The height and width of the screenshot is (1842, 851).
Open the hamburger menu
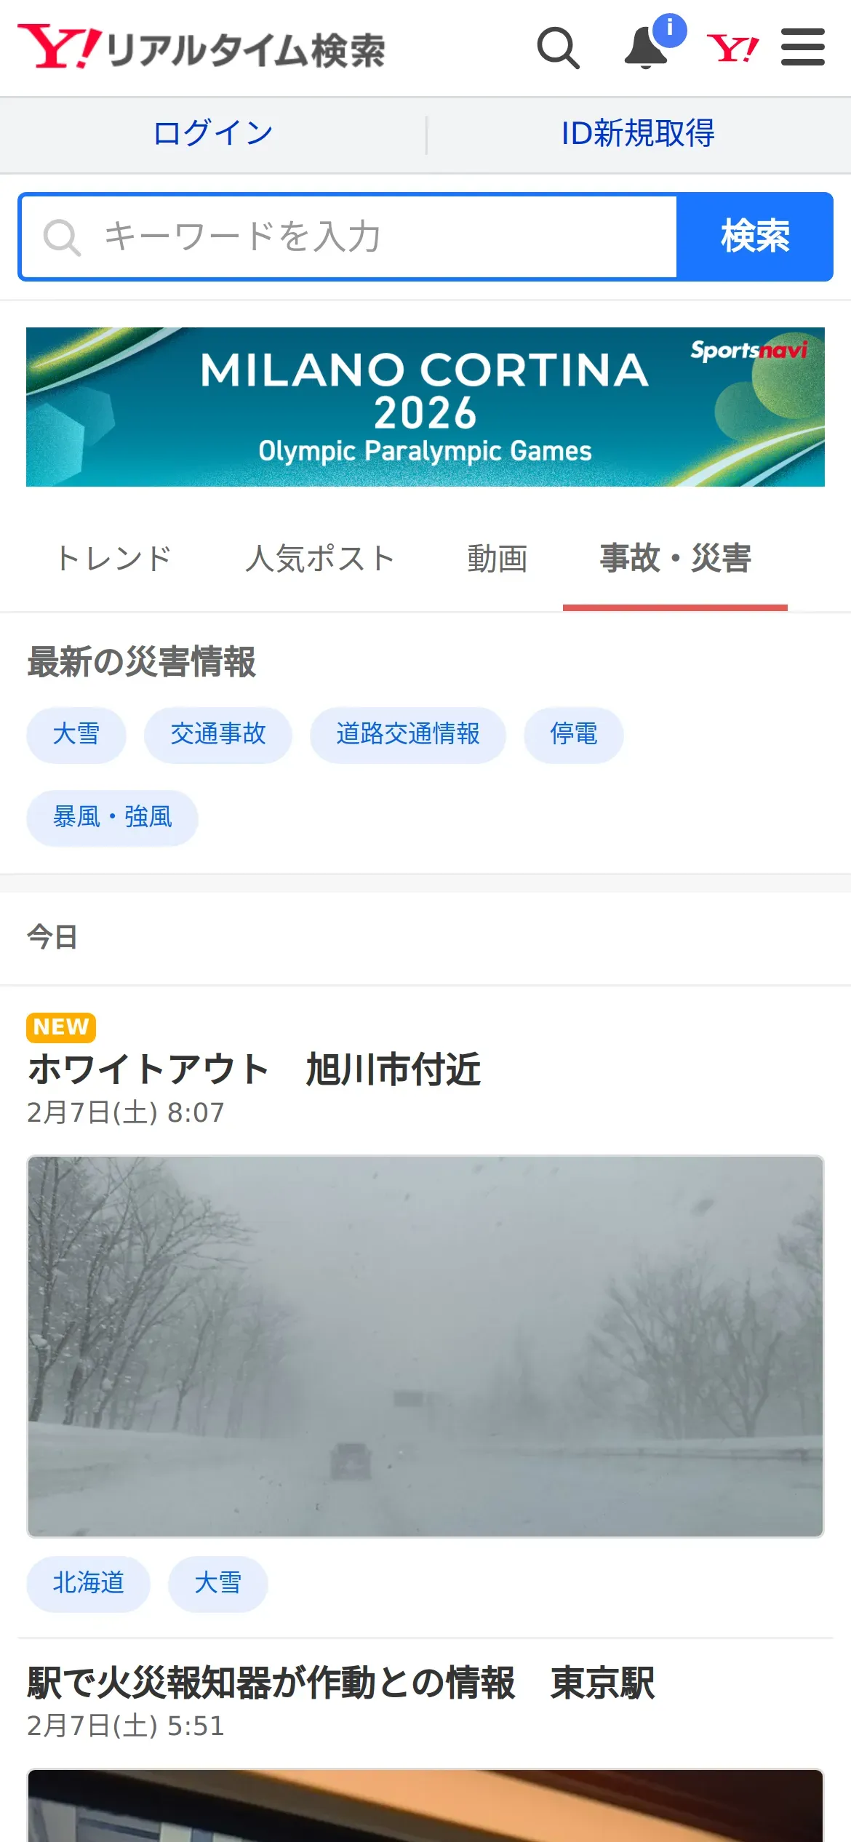click(x=802, y=47)
